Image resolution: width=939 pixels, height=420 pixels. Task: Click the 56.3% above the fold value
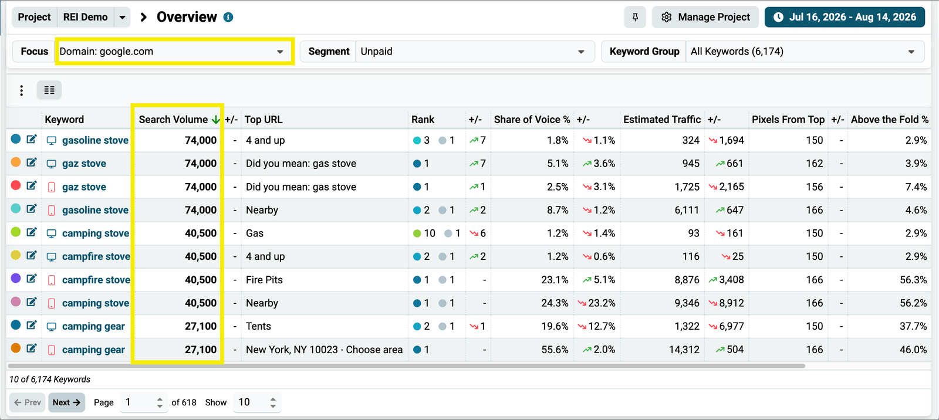(913, 280)
